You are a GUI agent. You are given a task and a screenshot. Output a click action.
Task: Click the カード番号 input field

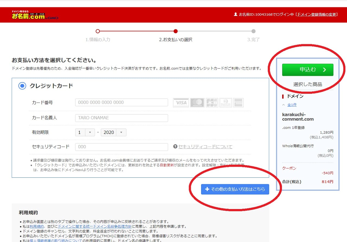pyautogui.click(x=121, y=102)
